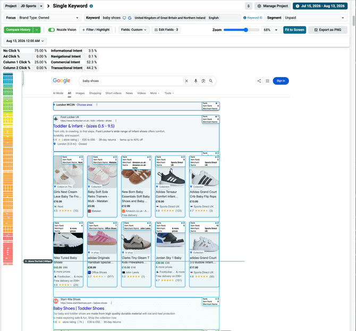The image size is (356, 331).
Task: Export the view as PNG
Action: [x=328, y=30]
